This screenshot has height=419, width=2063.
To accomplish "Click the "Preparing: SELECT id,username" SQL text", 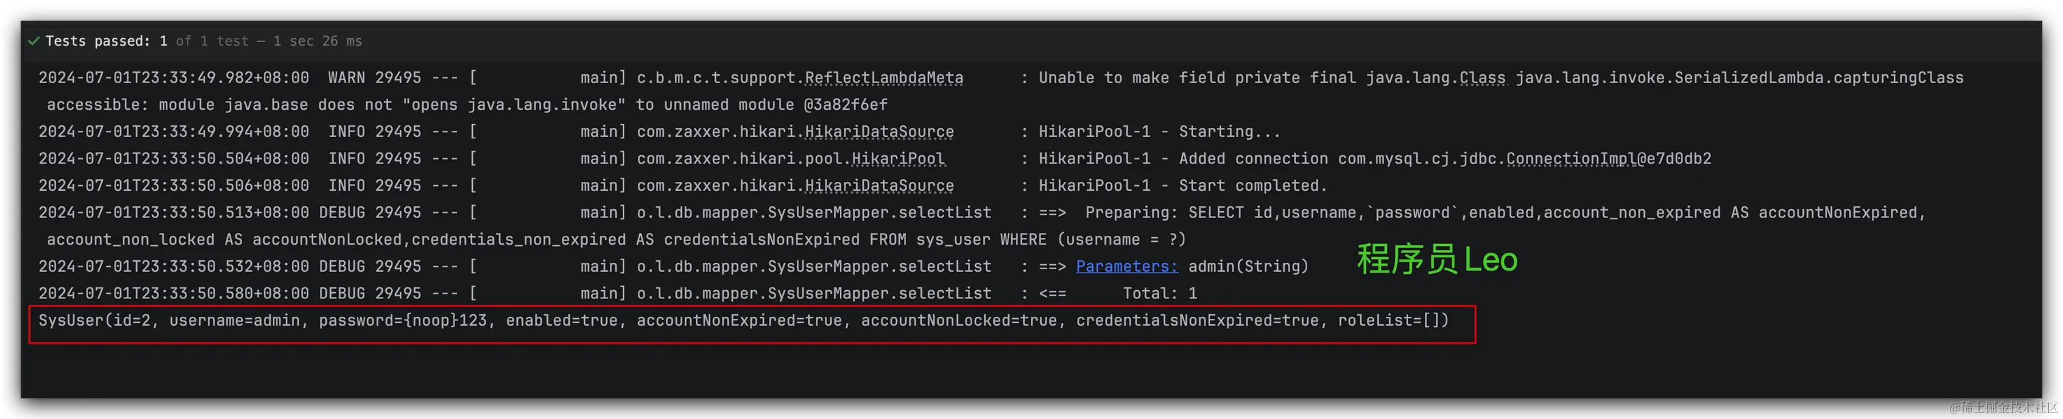I will [1221, 213].
